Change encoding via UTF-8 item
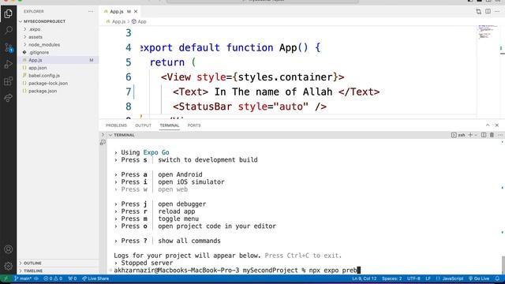The width and height of the screenshot is (505, 284). click(413, 278)
